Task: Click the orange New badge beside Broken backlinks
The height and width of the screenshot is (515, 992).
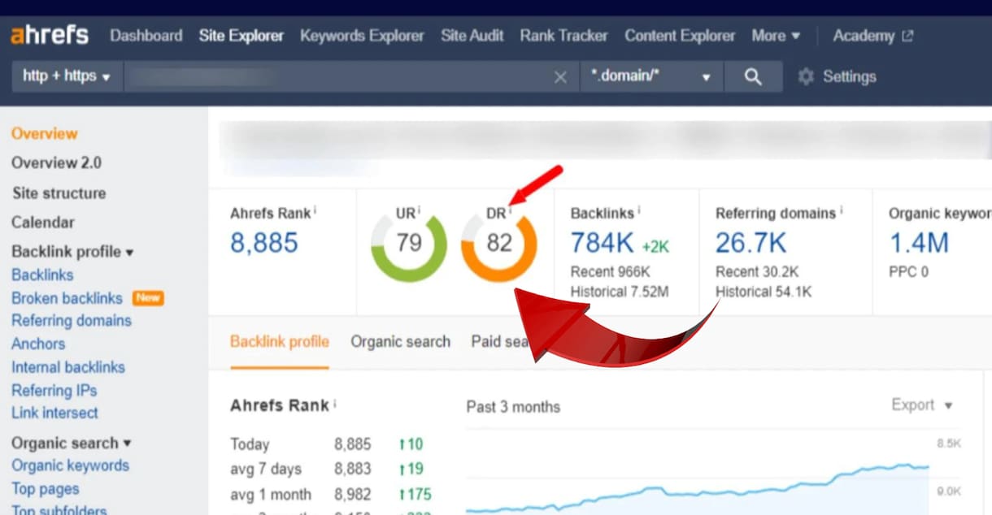Action: pyautogui.click(x=148, y=298)
